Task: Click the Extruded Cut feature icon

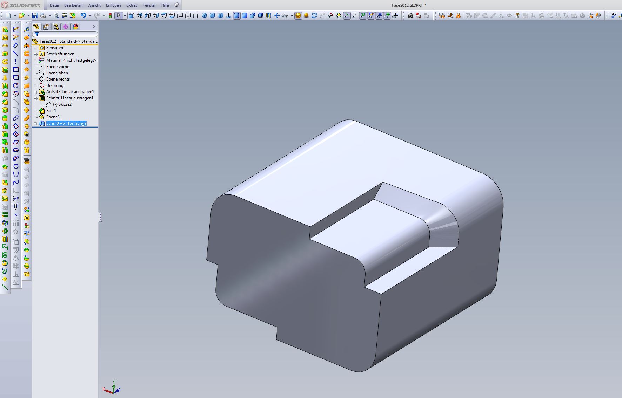Action: [x=5, y=38]
